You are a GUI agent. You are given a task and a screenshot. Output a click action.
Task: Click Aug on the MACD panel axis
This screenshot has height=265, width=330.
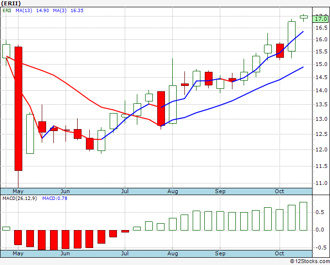click(173, 254)
